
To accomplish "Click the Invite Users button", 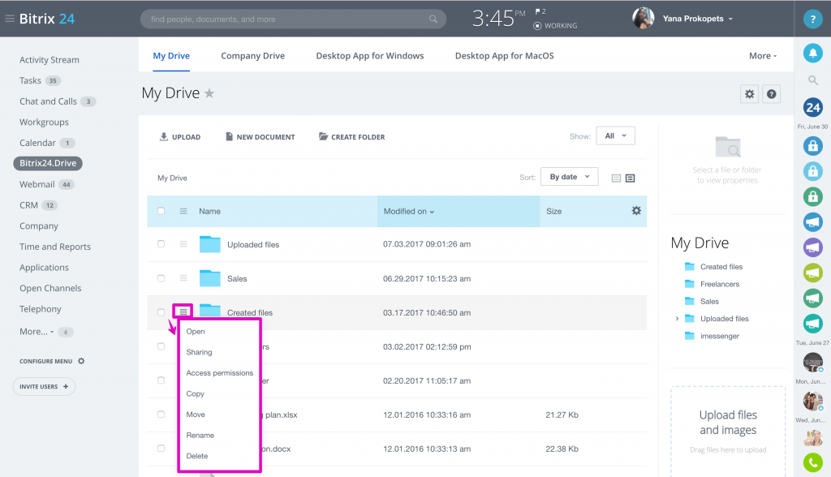I will tap(44, 386).
